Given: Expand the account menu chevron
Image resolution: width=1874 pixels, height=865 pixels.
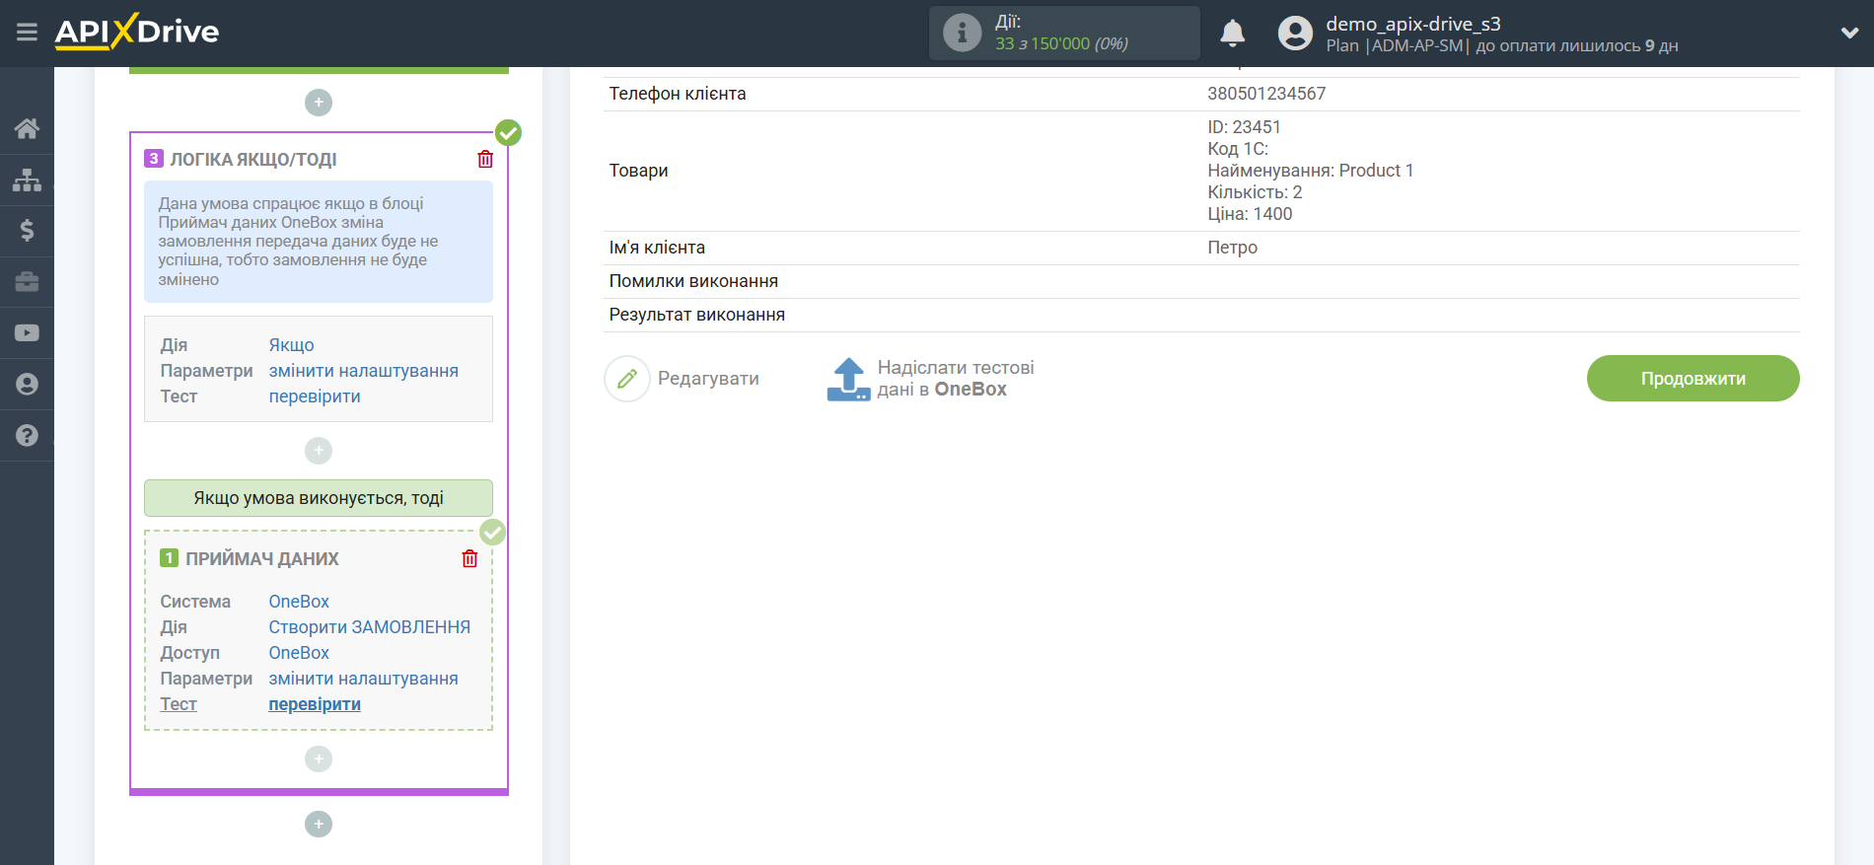Looking at the screenshot, I should (x=1849, y=33).
